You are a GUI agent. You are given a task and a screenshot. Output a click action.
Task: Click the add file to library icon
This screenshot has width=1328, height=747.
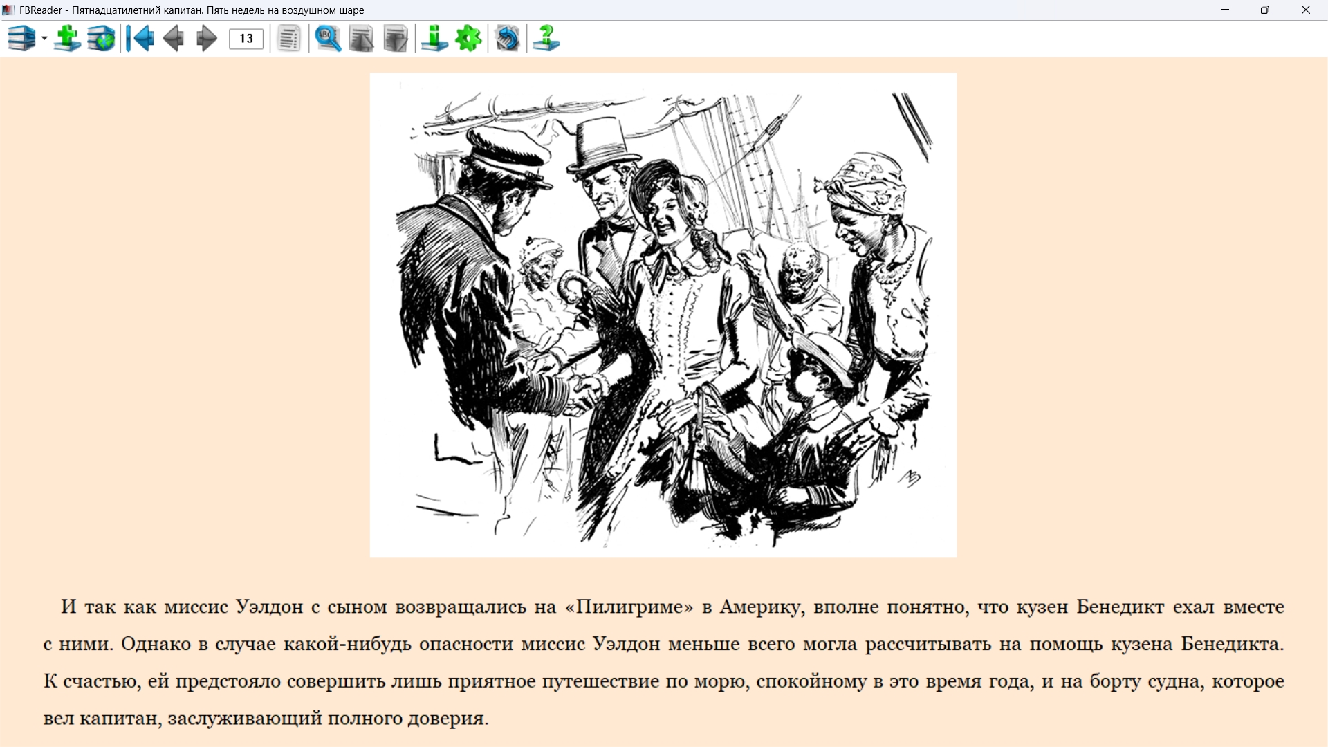pyautogui.click(x=67, y=39)
